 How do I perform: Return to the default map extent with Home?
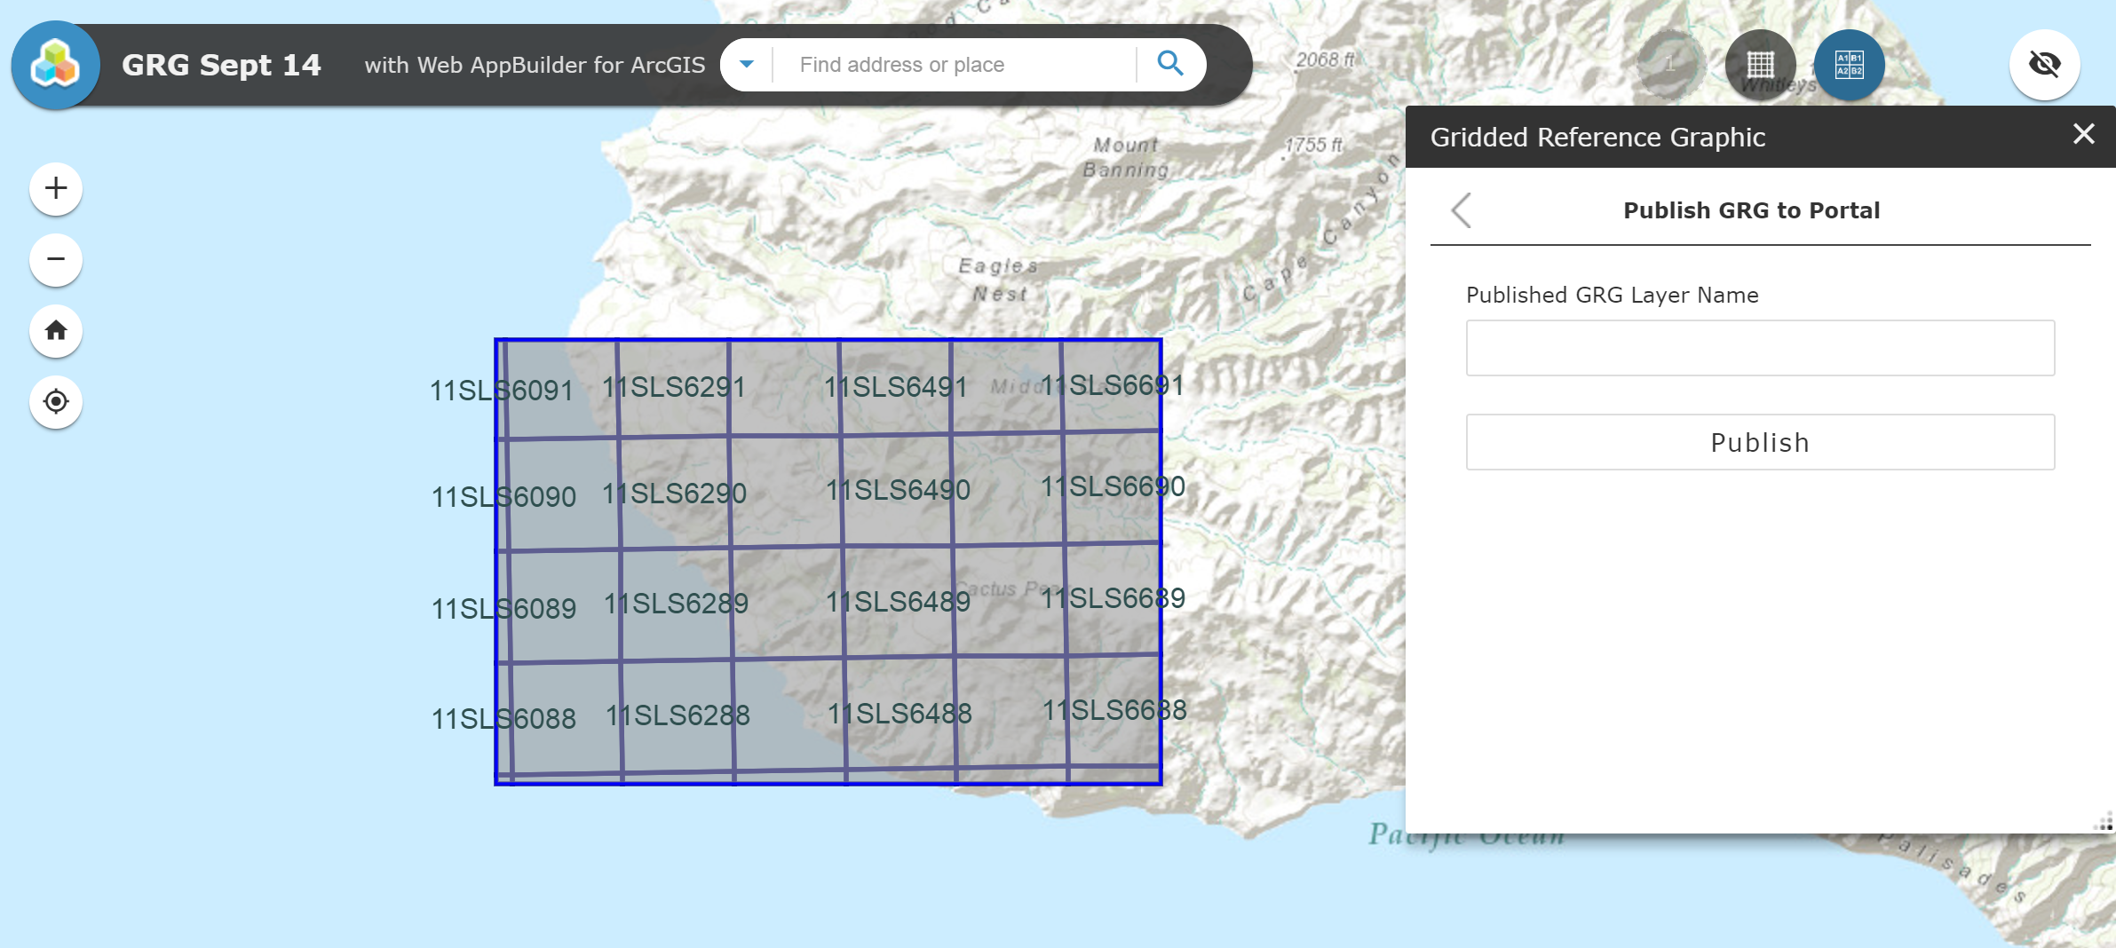(55, 330)
